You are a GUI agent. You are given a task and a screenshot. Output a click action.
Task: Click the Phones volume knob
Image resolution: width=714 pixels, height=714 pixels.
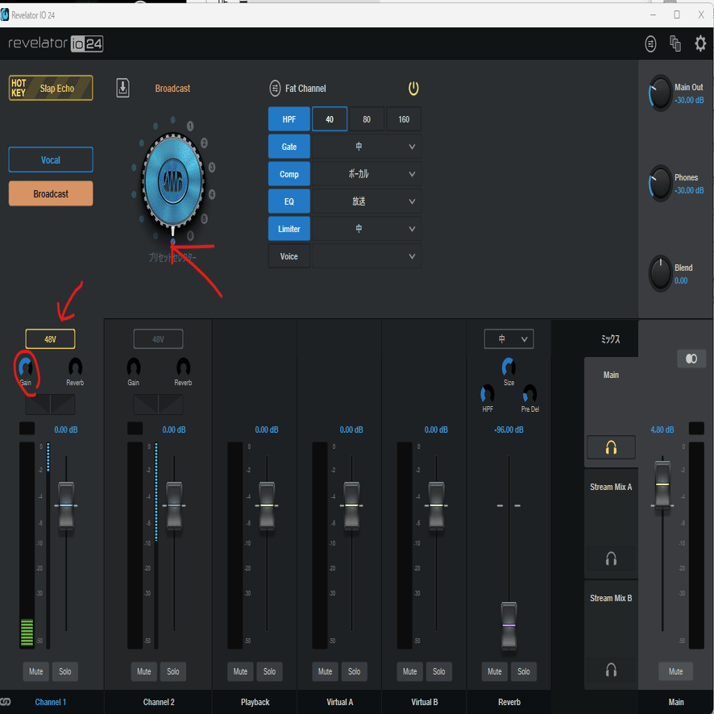[660, 183]
